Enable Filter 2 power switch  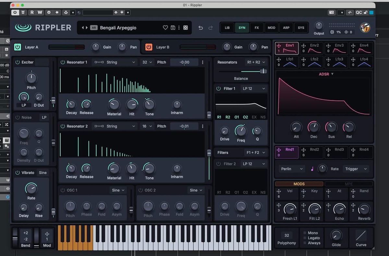pyautogui.click(x=218, y=164)
